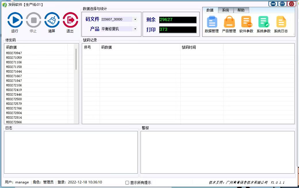Switch to the 帮助 tab
This screenshot has height=188, width=299.
[x=241, y=10]
